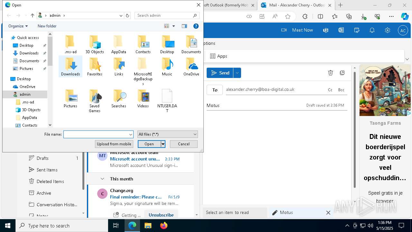Image resolution: width=412 pixels, height=232 pixels.
Task: Show the Bcc field
Action: click(341, 90)
